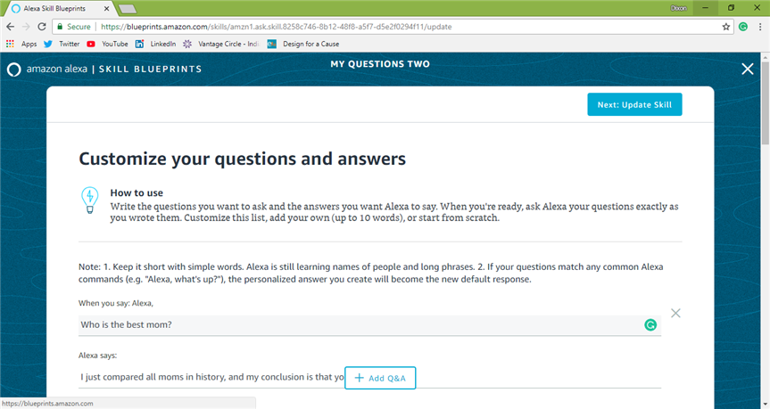Click the Next: Update Skill button
The image size is (770, 409).
pyautogui.click(x=634, y=104)
